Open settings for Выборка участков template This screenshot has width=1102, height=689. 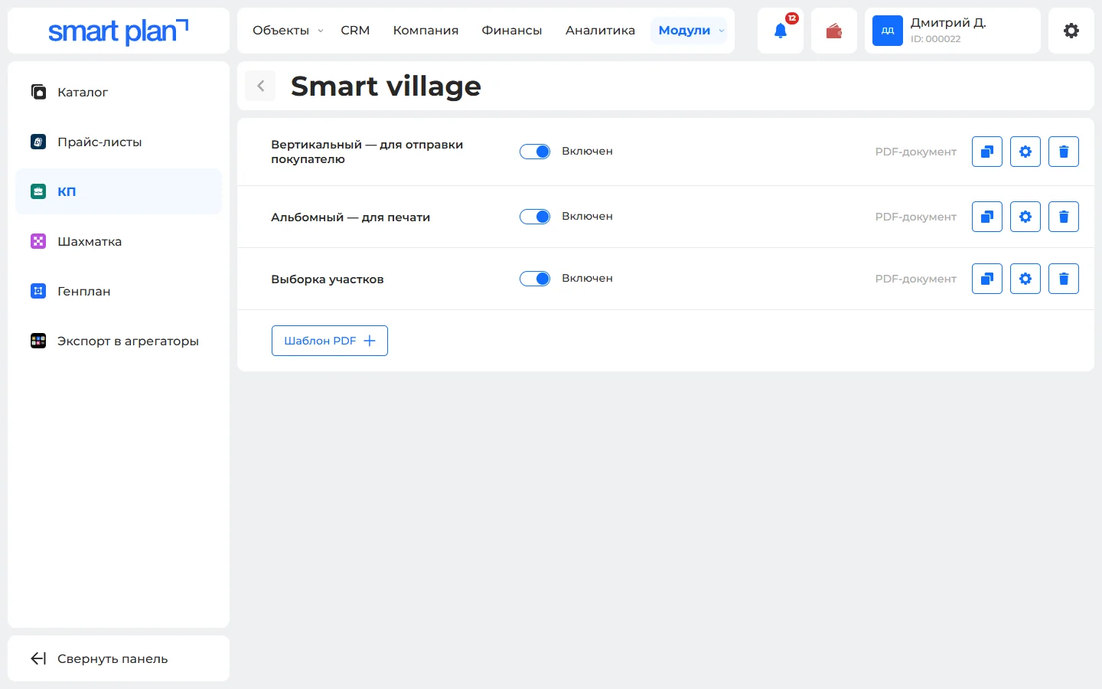click(1025, 279)
